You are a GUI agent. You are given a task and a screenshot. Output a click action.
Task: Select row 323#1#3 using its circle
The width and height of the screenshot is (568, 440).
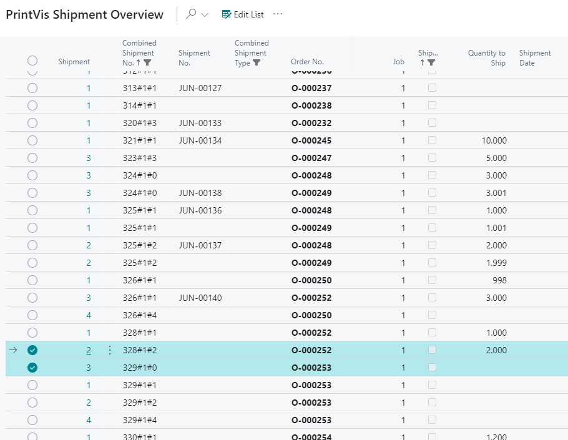pos(32,158)
